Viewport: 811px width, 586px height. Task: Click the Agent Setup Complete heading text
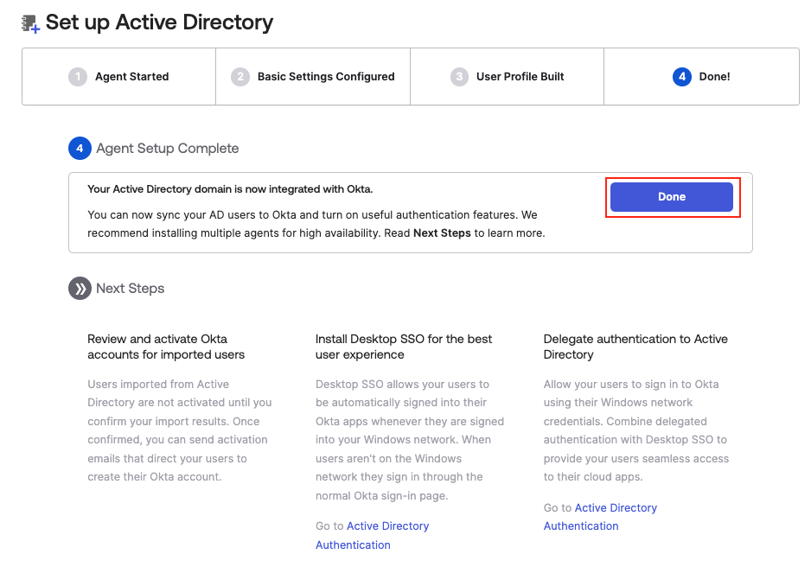tap(167, 149)
